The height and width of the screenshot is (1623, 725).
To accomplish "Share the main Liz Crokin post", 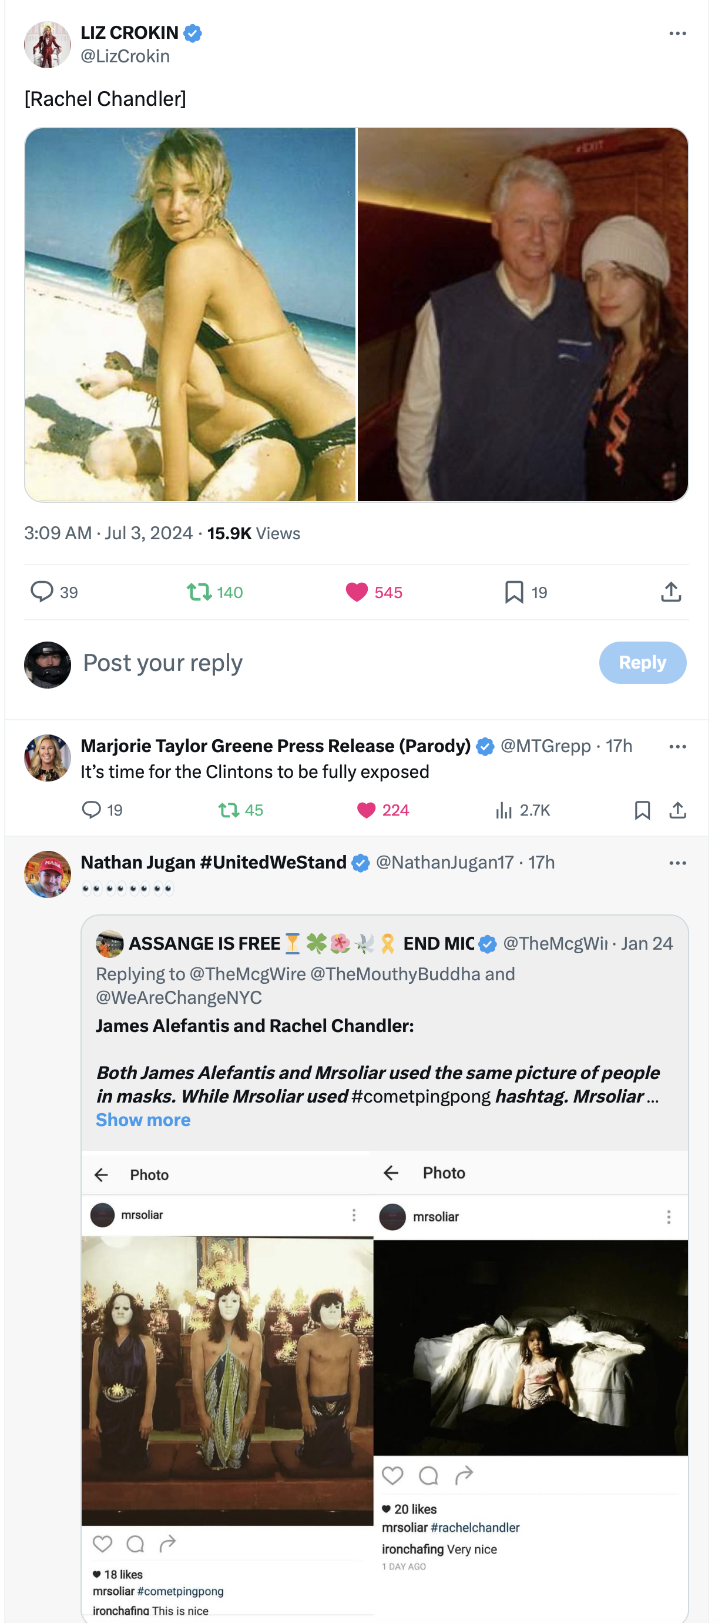I will pyautogui.click(x=671, y=592).
